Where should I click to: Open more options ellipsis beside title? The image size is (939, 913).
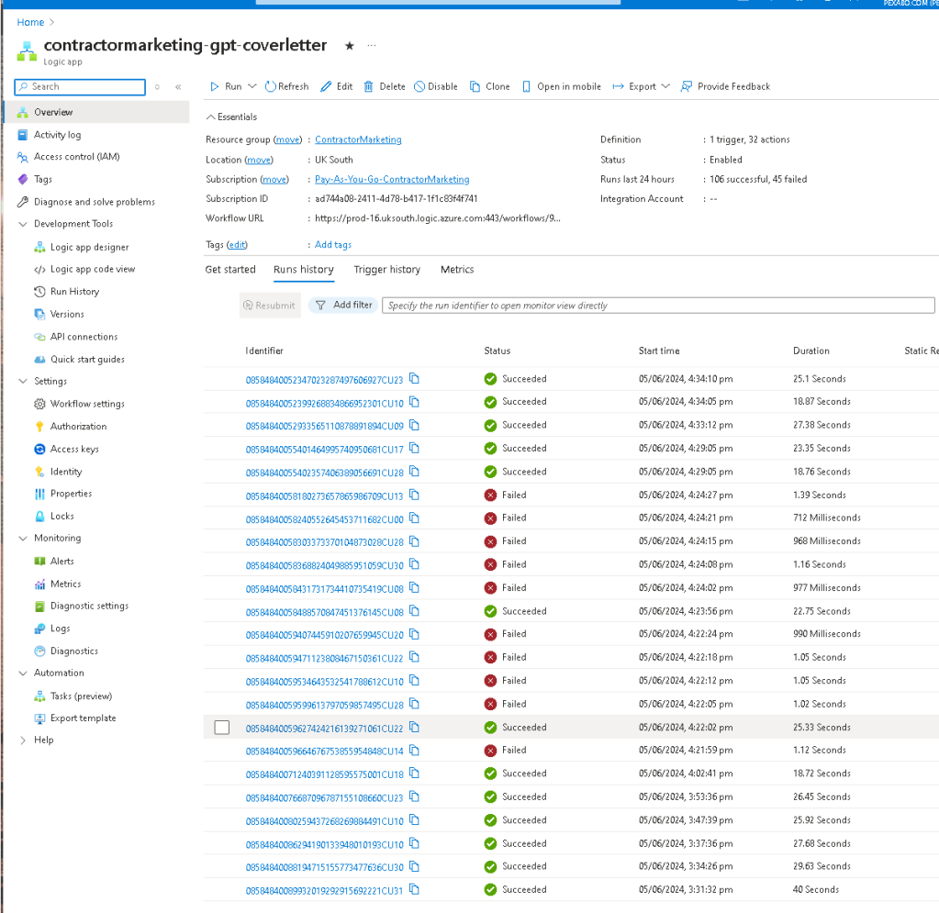pyautogui.click(x=372, y=46)
